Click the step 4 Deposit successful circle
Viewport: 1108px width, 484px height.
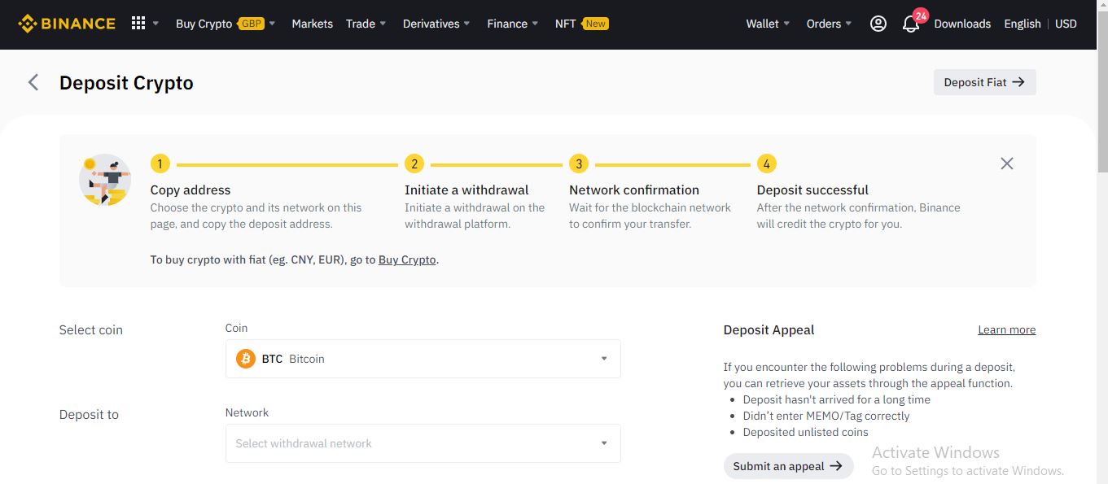(x=766, y=164)
